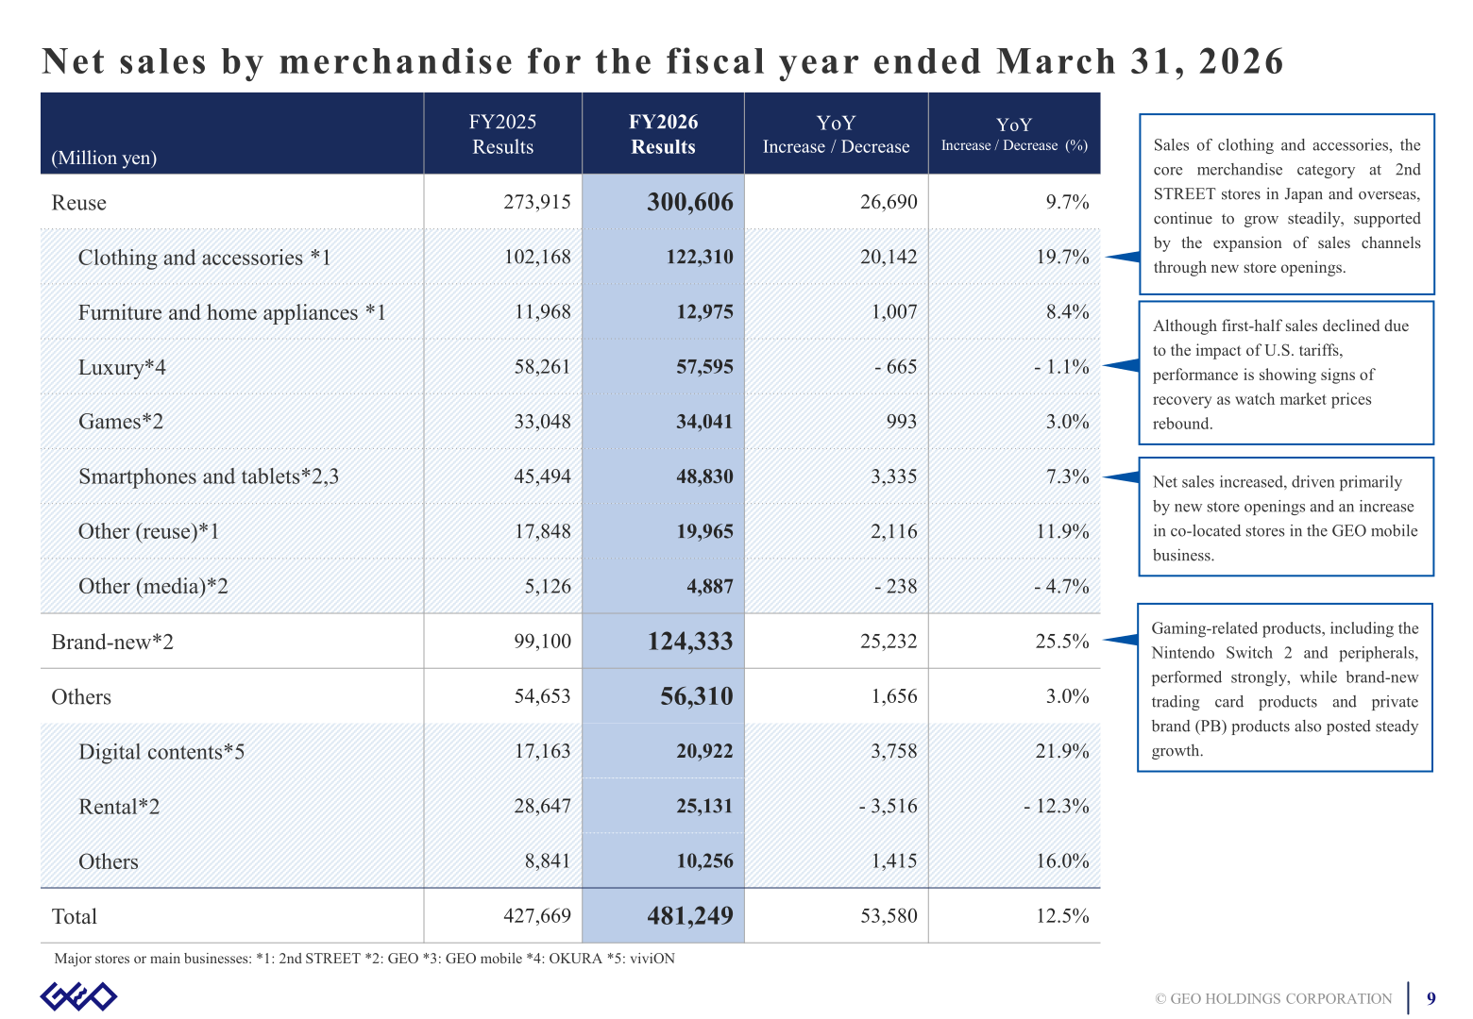1473x1019 pixels.
Task: Select the value "122,310" in the table
Action: pos(700,257)
